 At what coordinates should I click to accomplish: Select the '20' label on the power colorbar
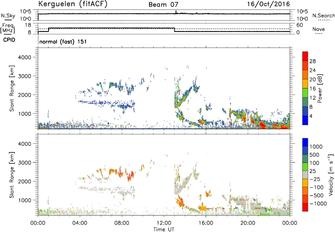(x=312, y=80)
